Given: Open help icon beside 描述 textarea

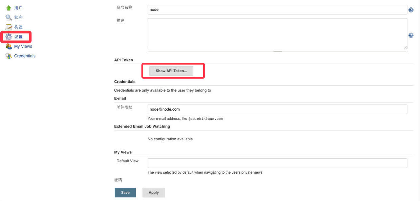Looking at the screenshot, I should (411, 35).
